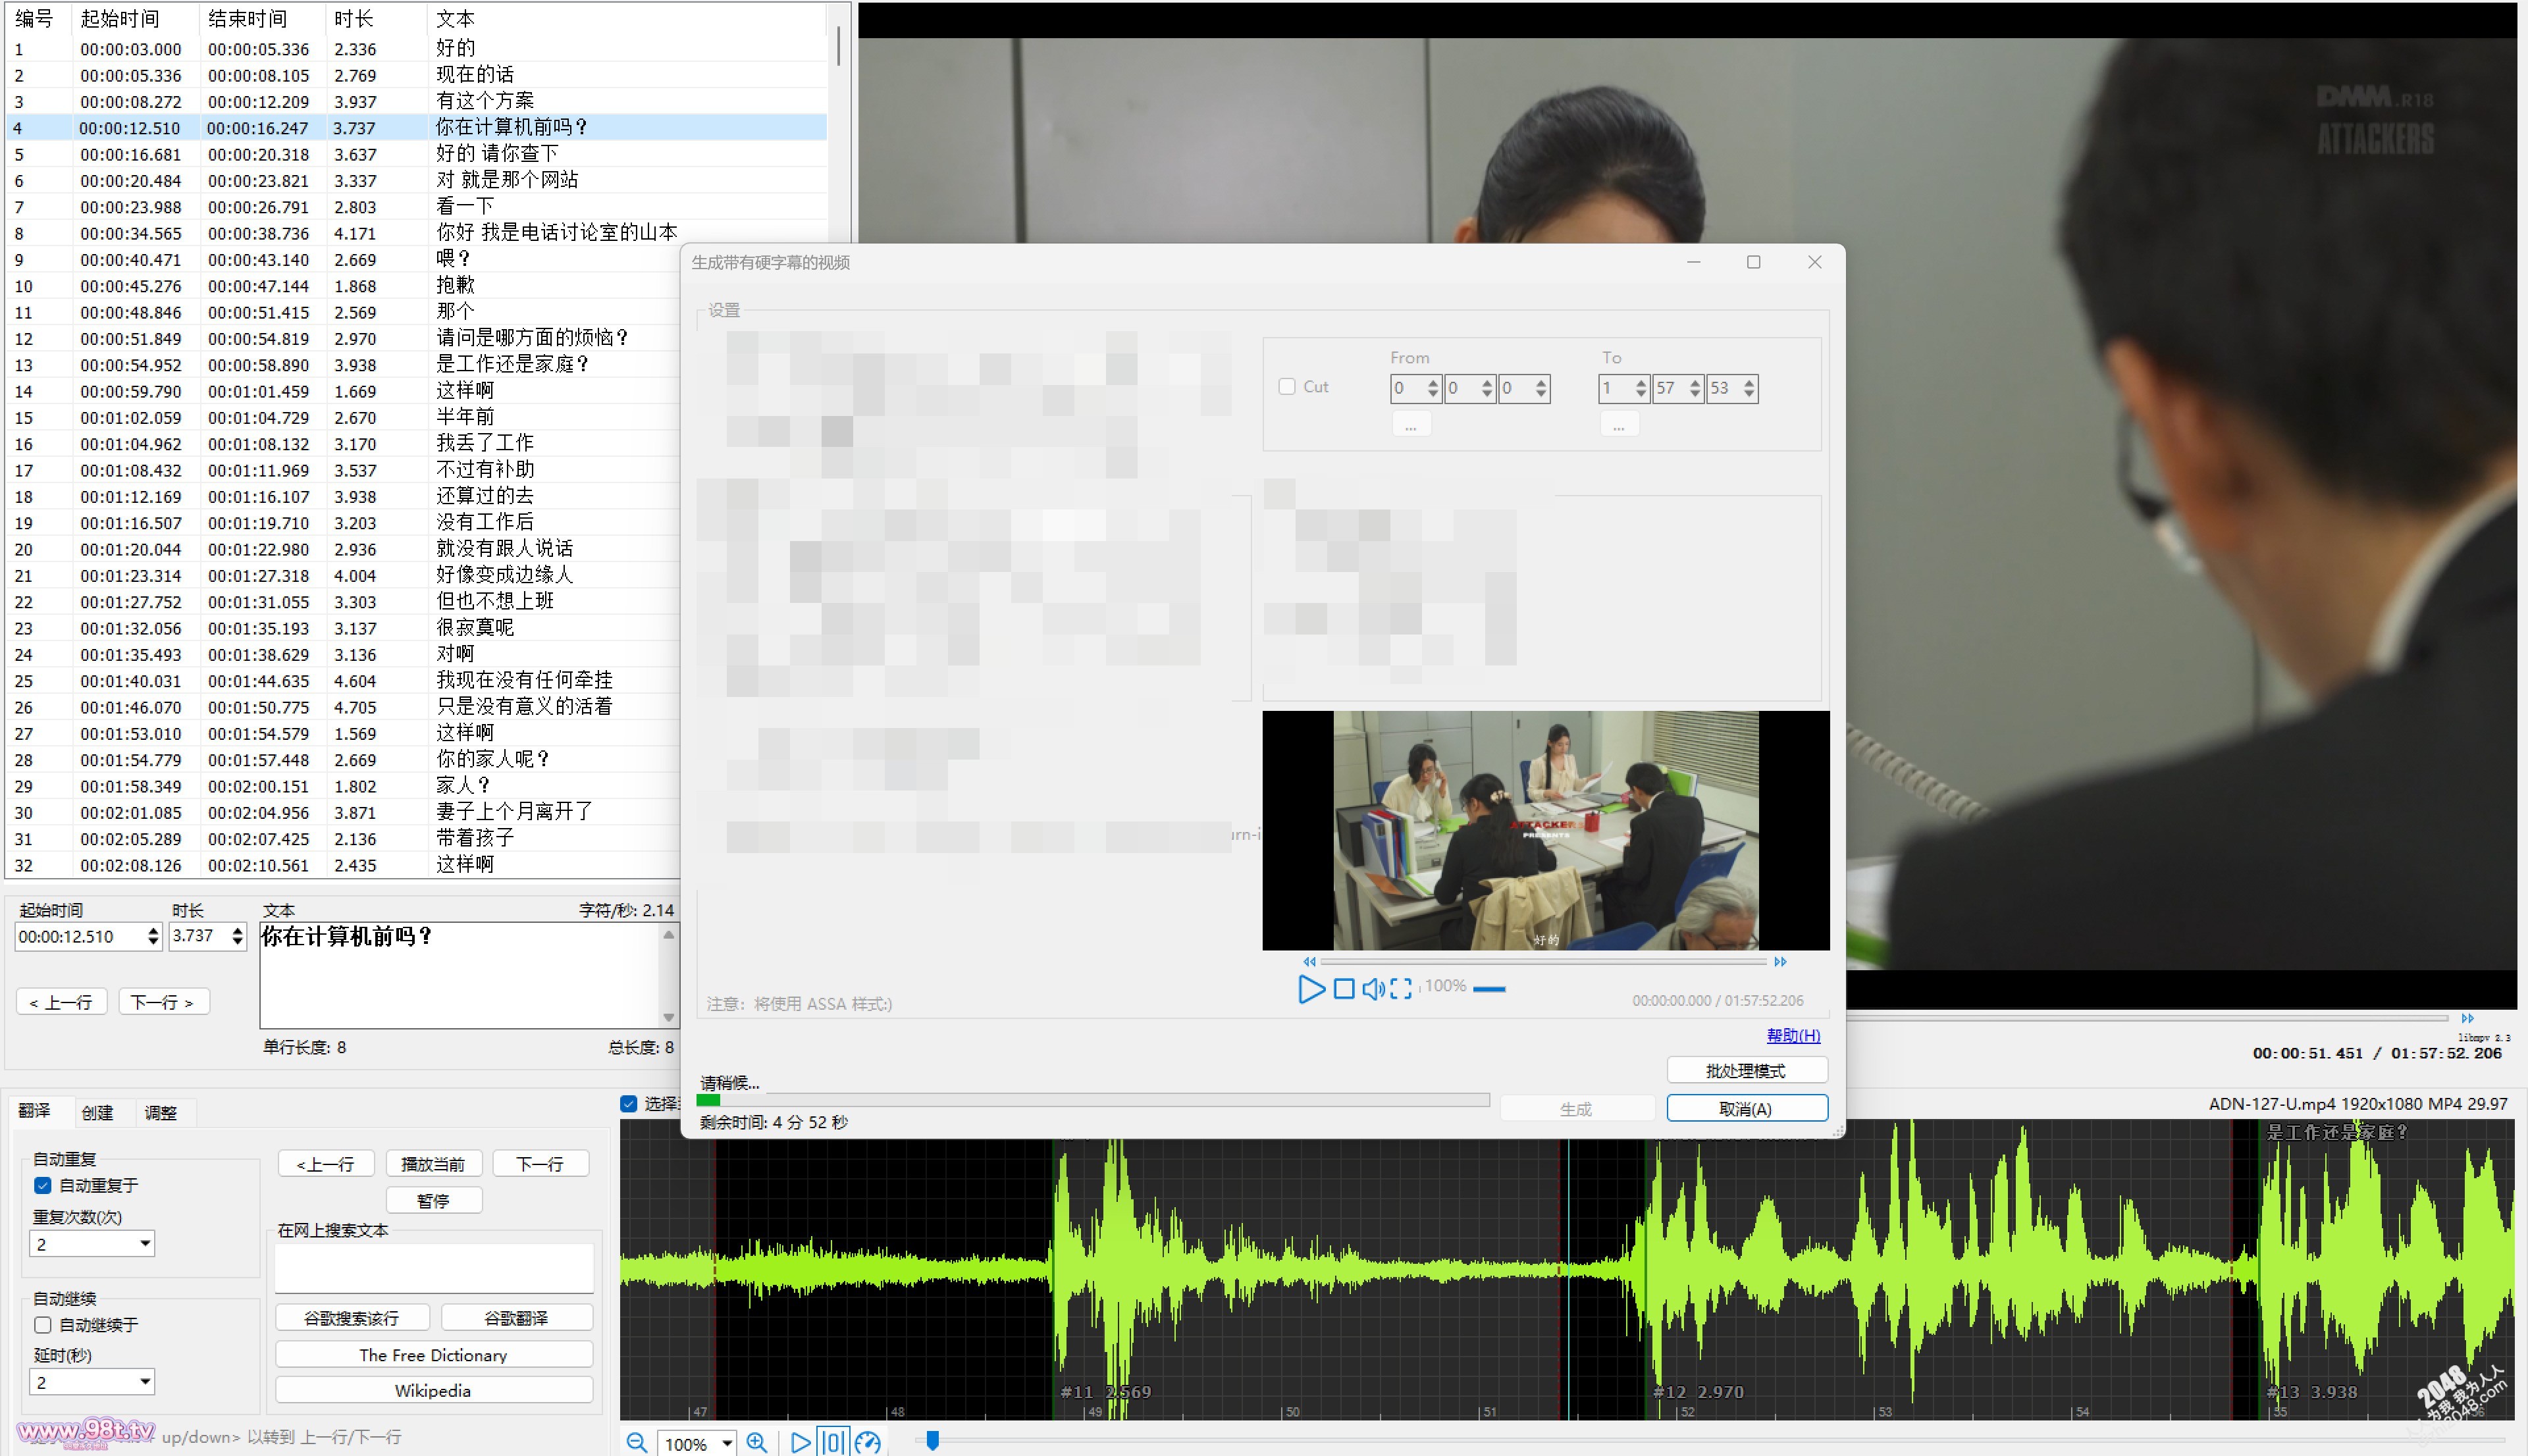The width and height of the screenshot is (2528, 1456).
Task: Click the 暂停 button
Action: tap(433, 1200)
